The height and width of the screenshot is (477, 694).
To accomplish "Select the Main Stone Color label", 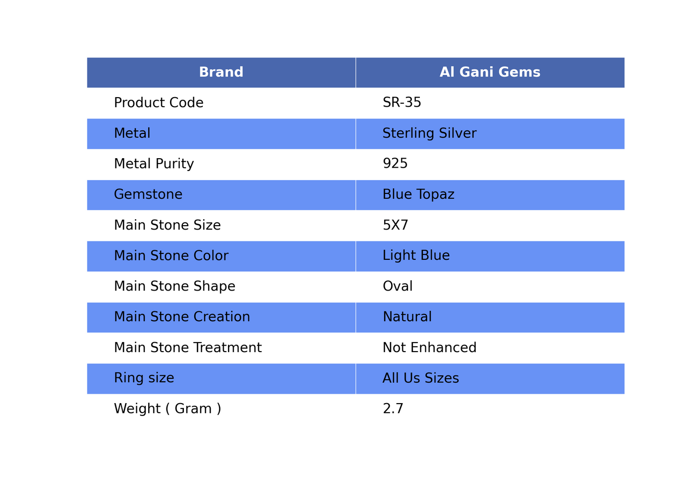I will click(x=171, y=256).
